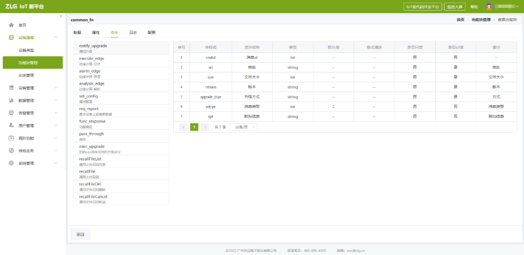Select the req_report command

coord(121,111)
